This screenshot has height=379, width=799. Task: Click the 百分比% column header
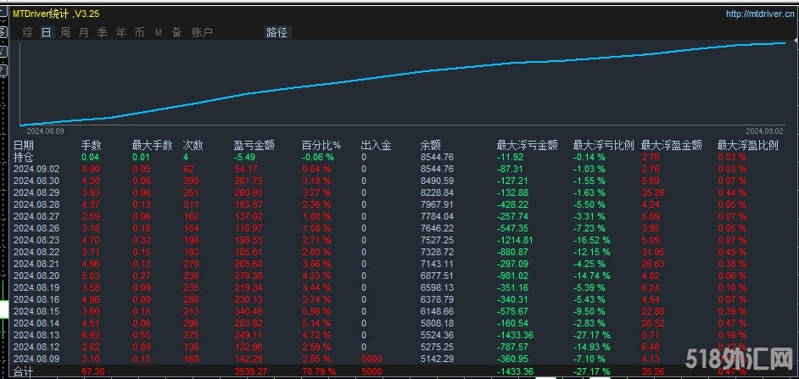coord(321,146)
